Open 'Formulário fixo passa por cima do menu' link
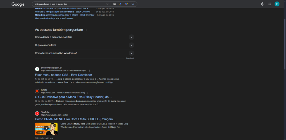 click(x=63, y=12)
